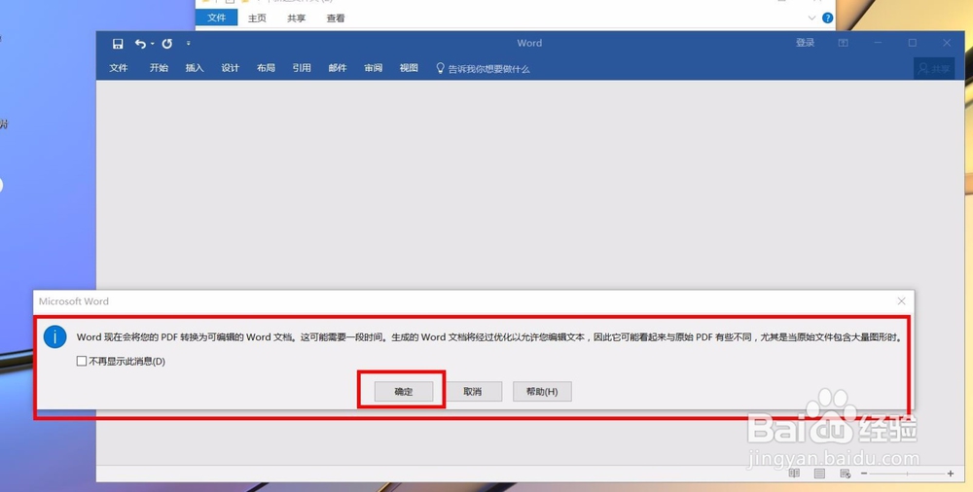The image size is (973, 492).
Task: Click the zoom in plus button
Action: (950, 474)
